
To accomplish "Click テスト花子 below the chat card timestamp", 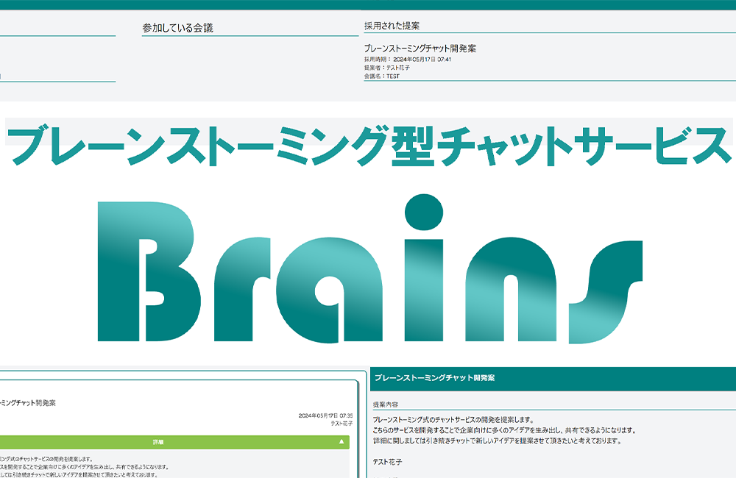I will [x=342, y=424].
